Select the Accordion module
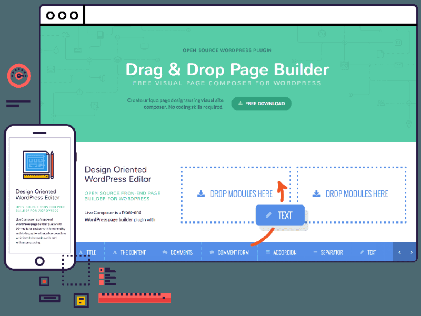421x316 pixels. pos(281,252)
